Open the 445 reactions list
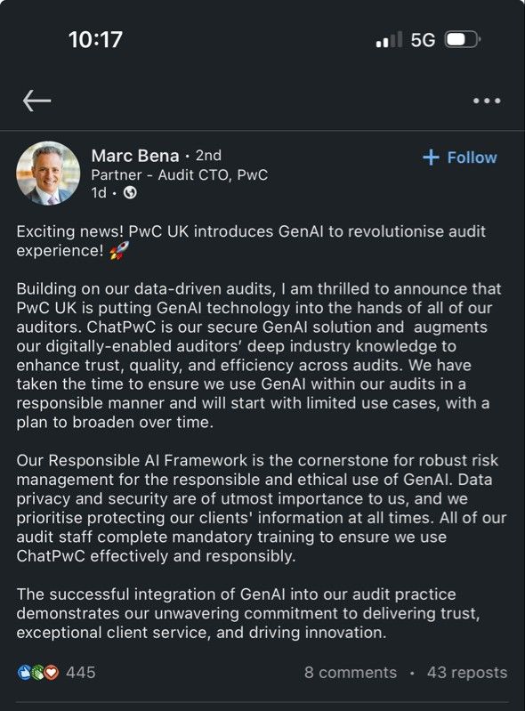 tap(81, 673)
